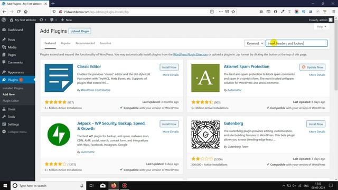Click Update Now for Akismet
The width and height of the screenshot is (338, 190).
[312, 67]
